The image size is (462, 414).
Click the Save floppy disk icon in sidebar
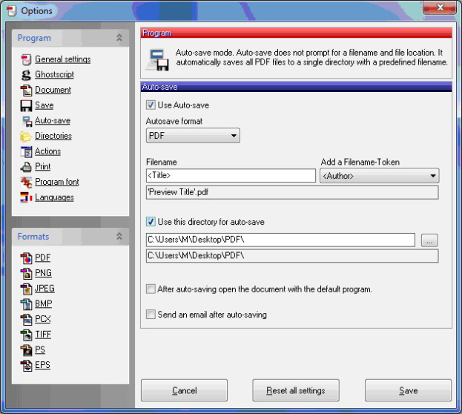click(26, 105)
